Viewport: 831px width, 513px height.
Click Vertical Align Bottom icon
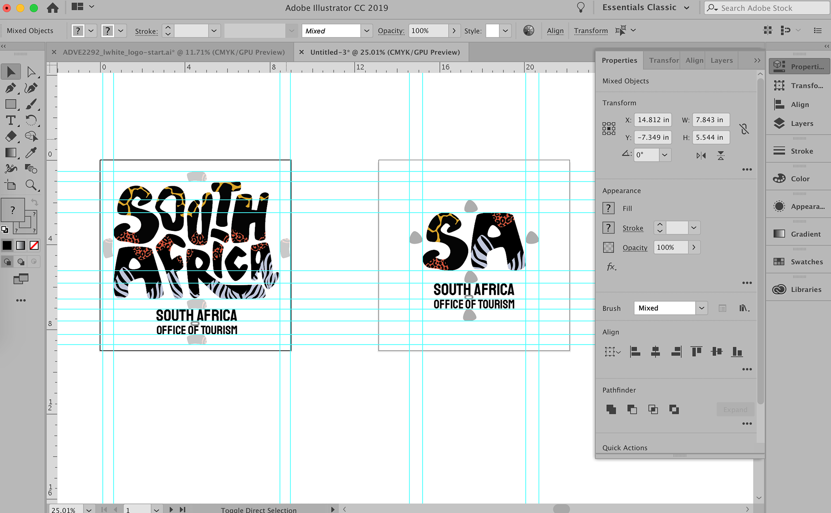tap(737, 352)
